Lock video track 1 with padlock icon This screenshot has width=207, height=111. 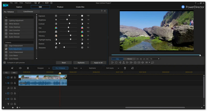point(15,77)
